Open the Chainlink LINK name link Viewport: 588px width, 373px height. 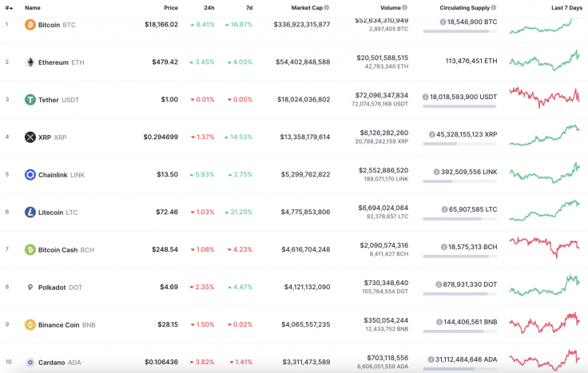pyautogui.click(x=62, y=175)
